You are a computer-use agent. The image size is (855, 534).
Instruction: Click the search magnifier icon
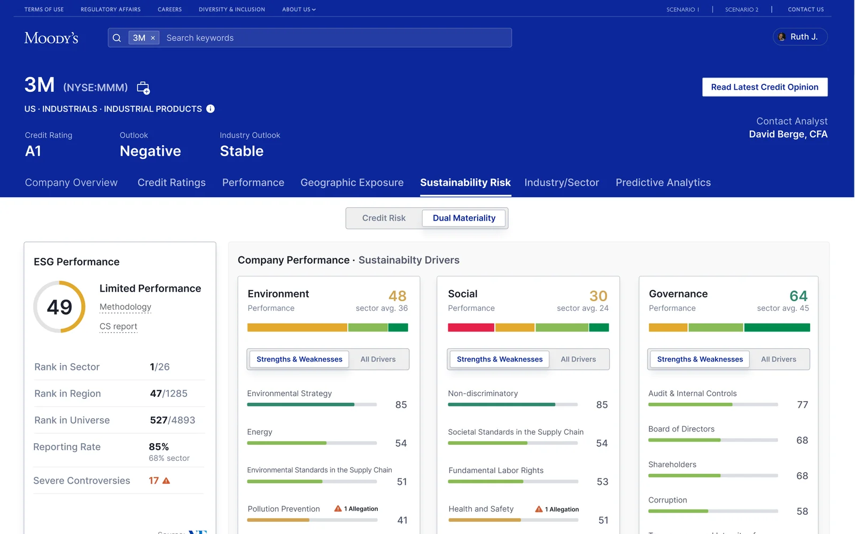[117, 38]
